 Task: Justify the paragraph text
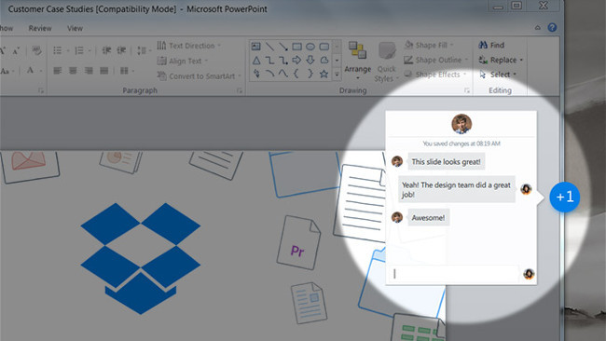[x=104, y=70]
